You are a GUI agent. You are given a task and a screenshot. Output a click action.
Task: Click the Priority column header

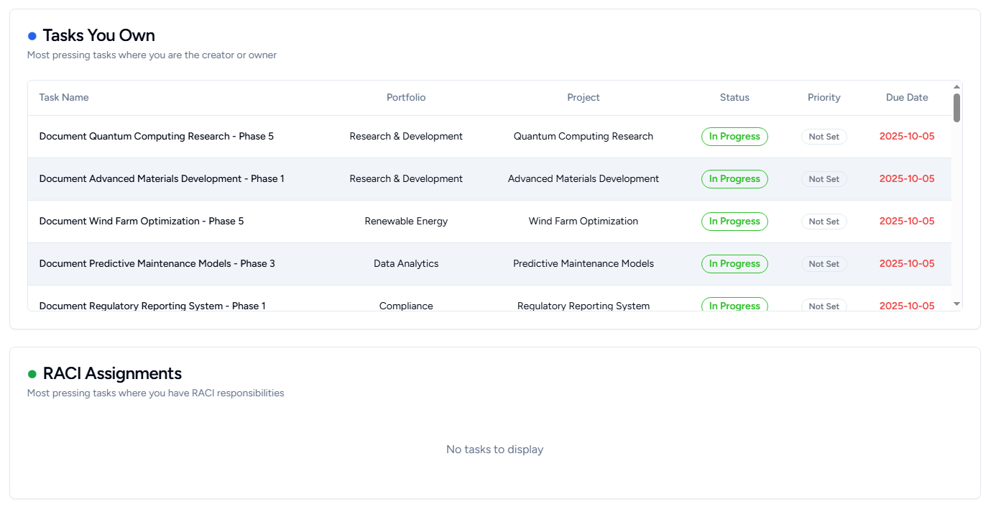[x=824, y=98]
